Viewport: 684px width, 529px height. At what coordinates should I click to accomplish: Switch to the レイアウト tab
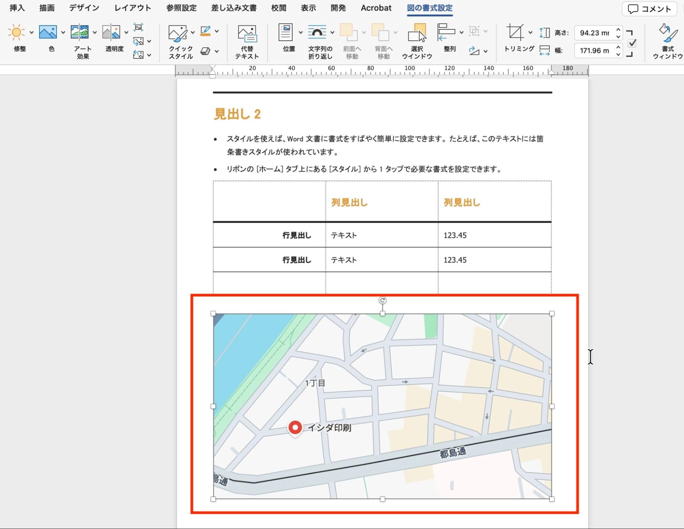point(133,8)
